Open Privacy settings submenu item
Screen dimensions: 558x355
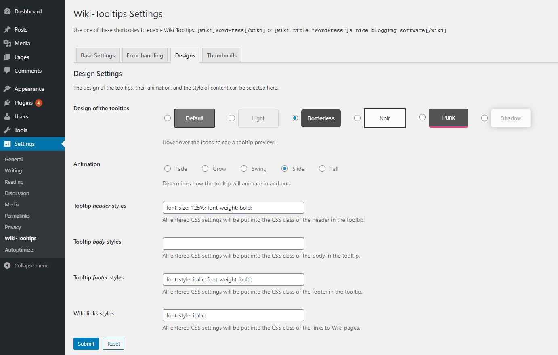[x=13, y=227]
